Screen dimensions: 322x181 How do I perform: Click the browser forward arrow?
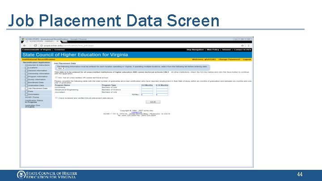pos(30,46)
